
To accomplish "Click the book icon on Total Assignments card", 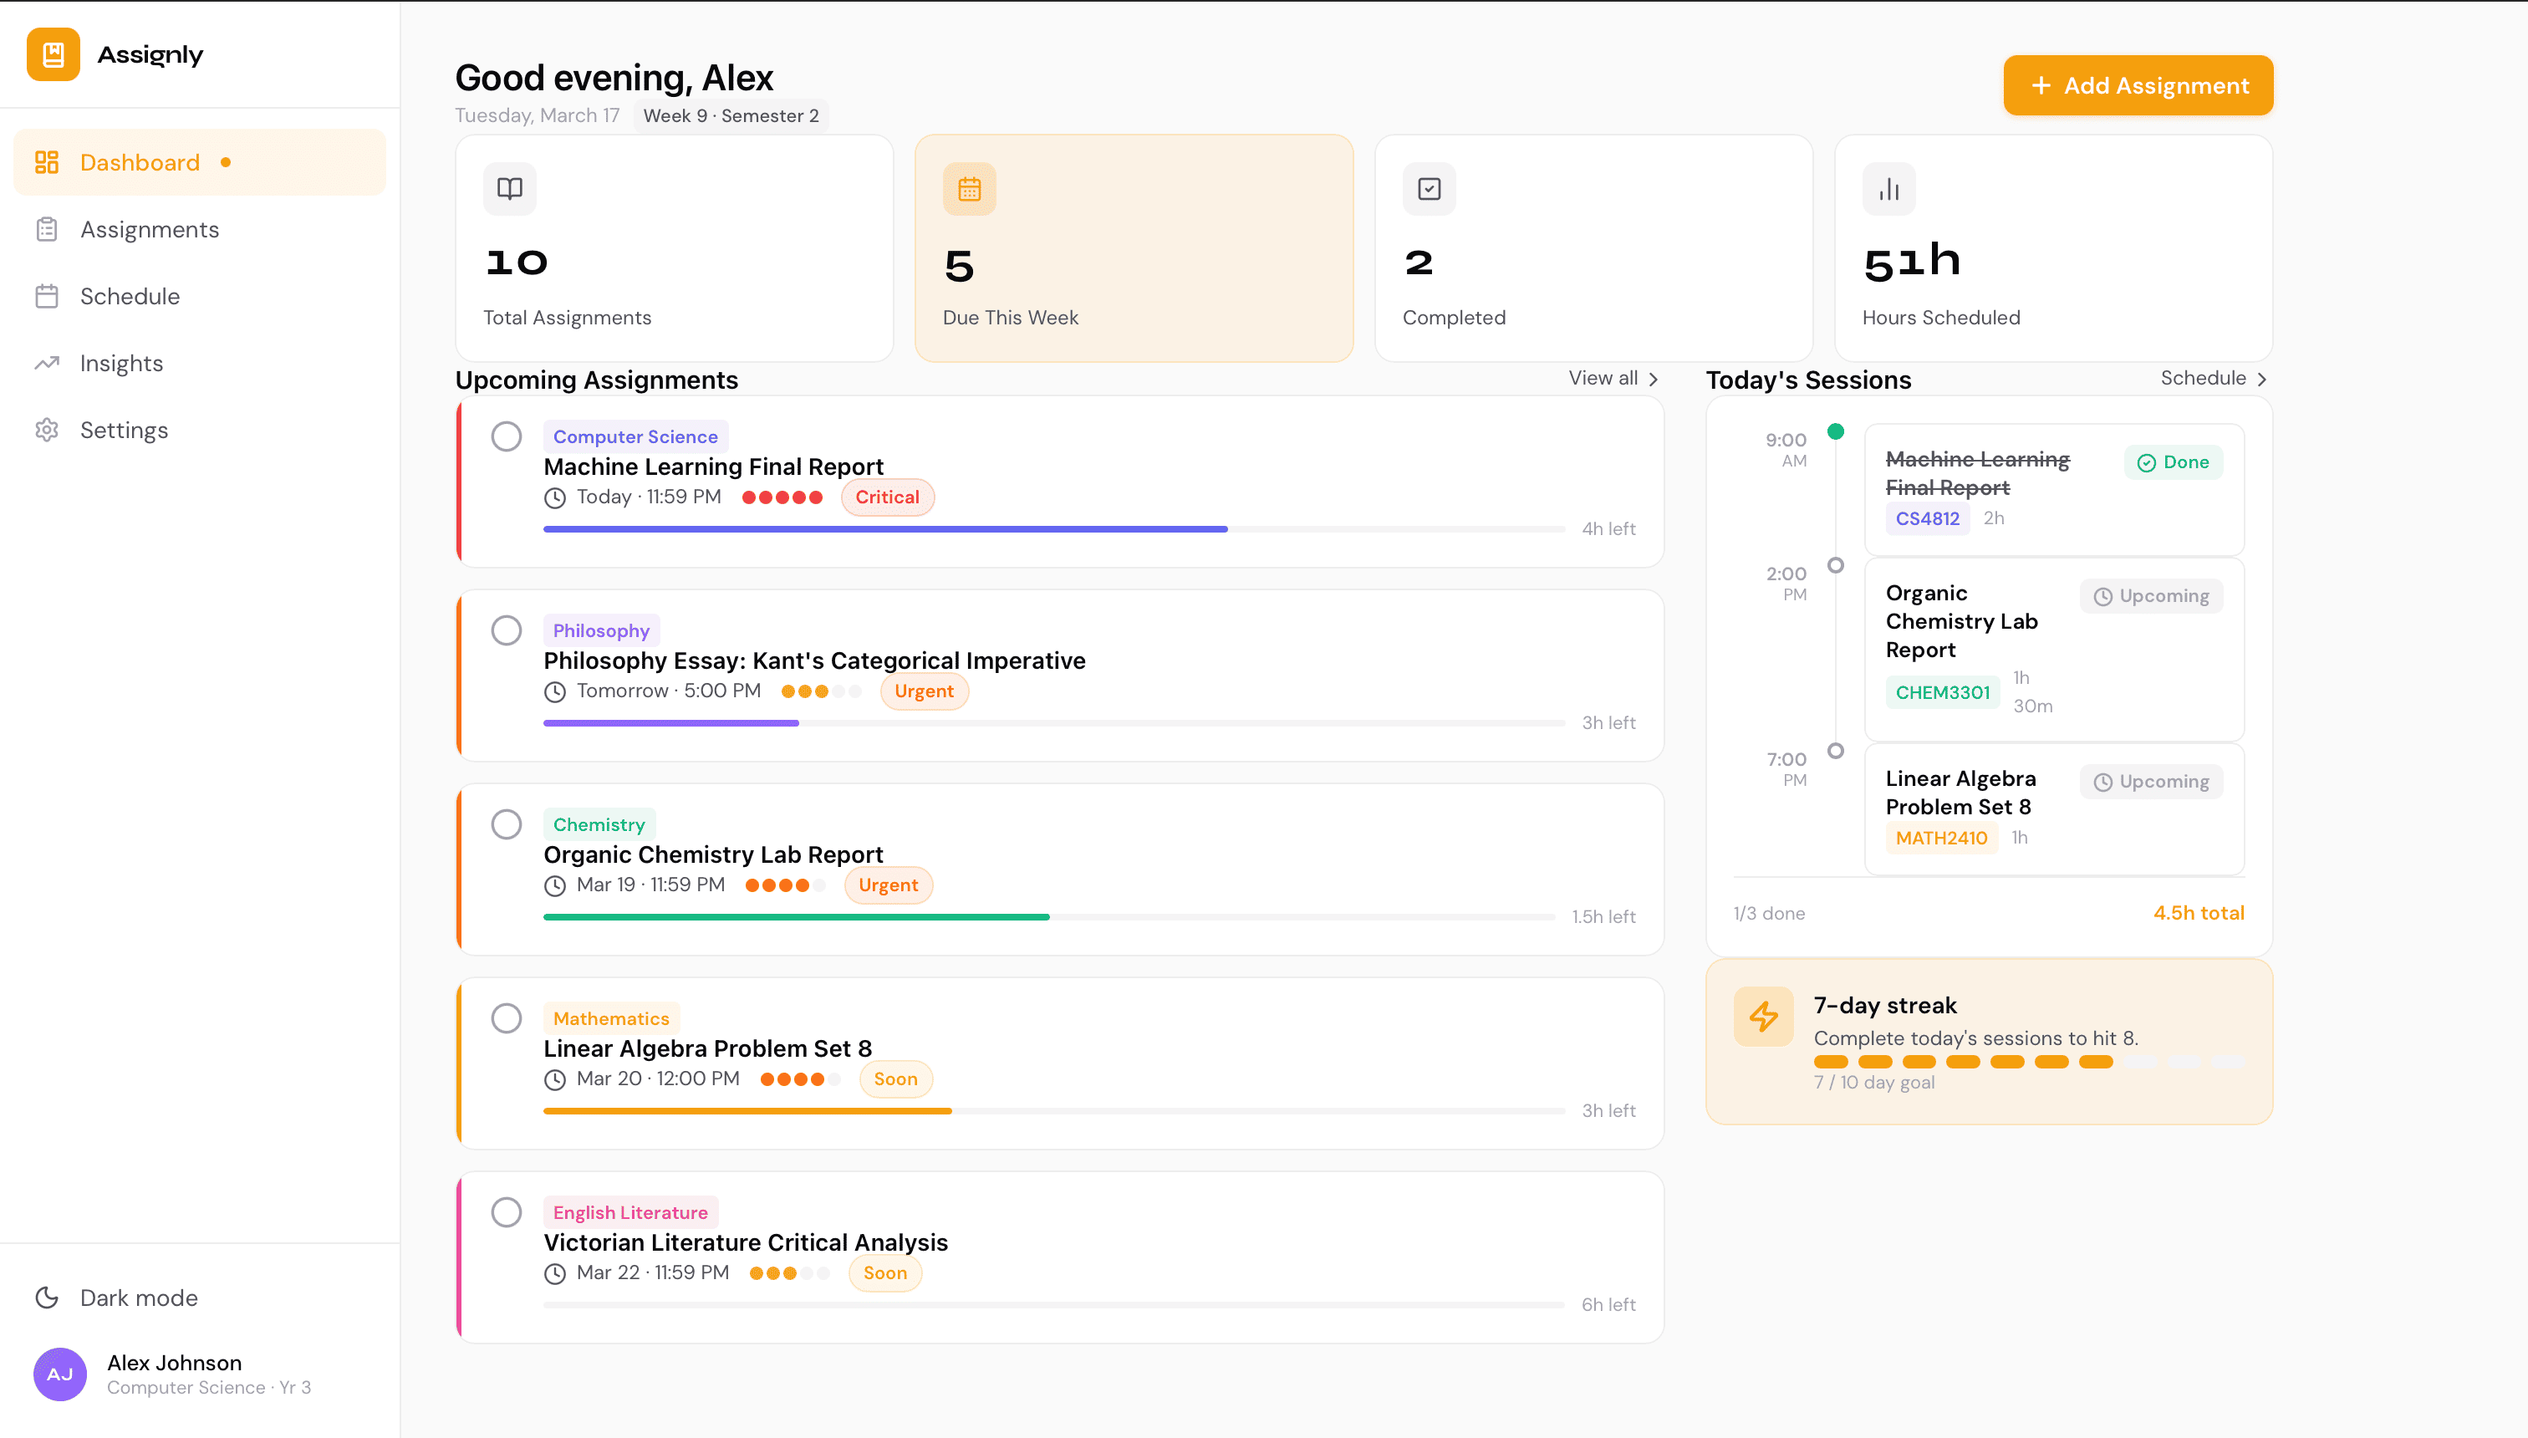I will [510, 187].
